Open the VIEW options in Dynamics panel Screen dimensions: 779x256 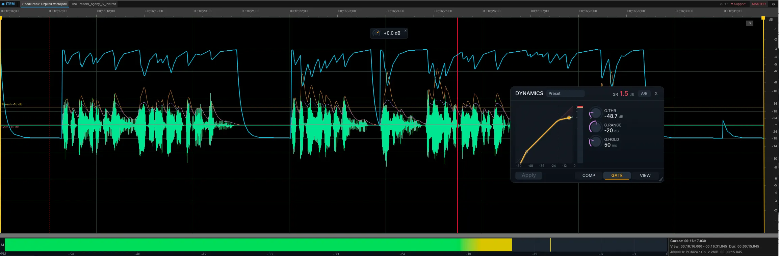[645, 176]
